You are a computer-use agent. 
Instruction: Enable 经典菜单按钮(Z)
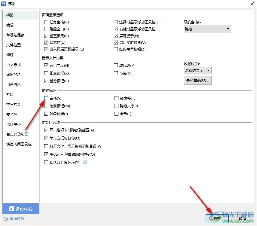click(x=116, y=49)
